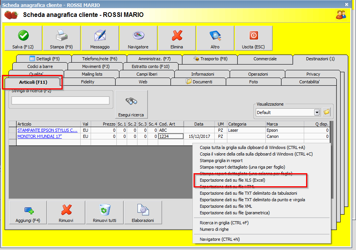Open Messaggio envelope button
The image size is (356, 250).
coord(100,38)
